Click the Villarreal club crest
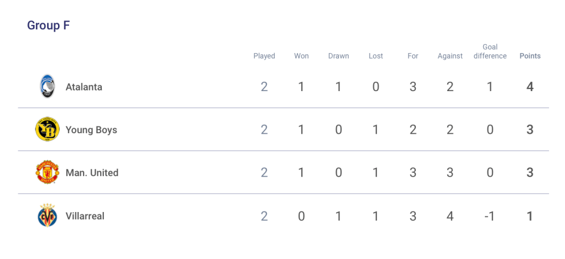This screenshot has height=259, width=565. pyautogui.click(x=47, y=216)
